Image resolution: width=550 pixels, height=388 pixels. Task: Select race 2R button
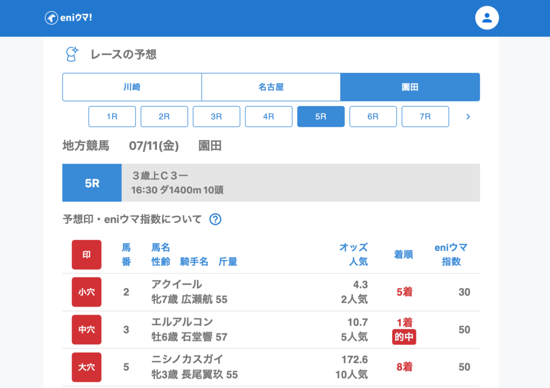(x=164, y=116)
